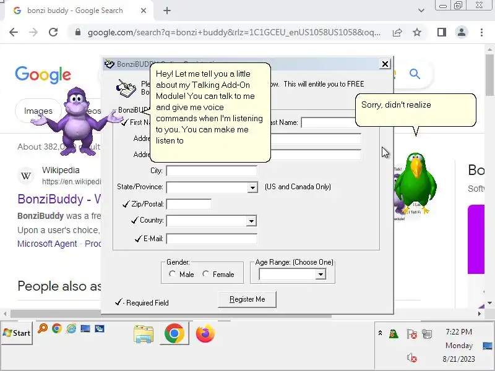Open the Windows Start menu

coord(17,333)
